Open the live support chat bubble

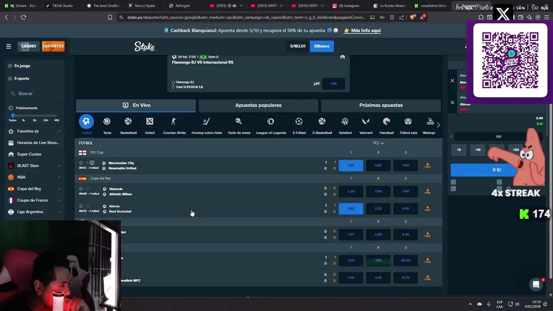pos(536,284)
